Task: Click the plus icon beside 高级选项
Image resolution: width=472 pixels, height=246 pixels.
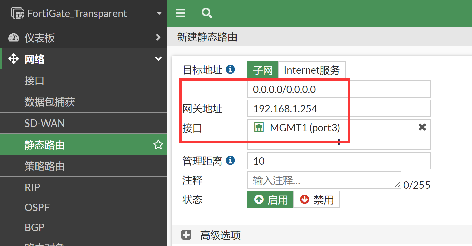Action: click(x=186, y=235)
